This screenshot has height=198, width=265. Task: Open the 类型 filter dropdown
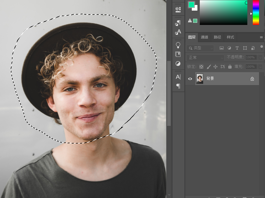[200, 48]
